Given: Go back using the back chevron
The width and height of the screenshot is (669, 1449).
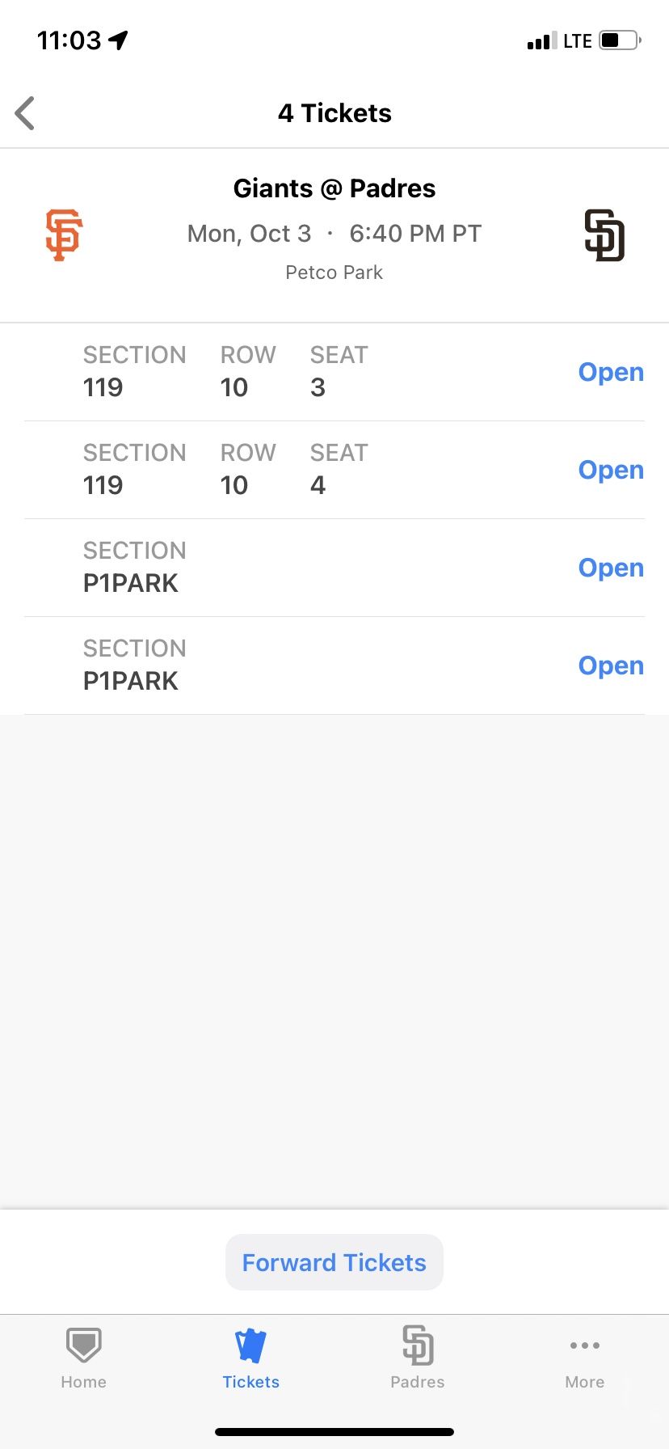Looking at the screenshot, I should [26, 113].
